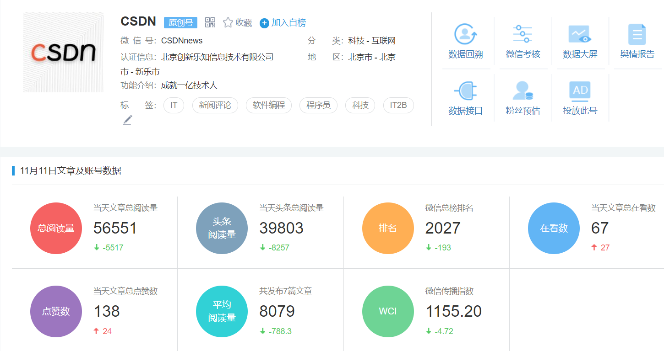Click the 投放此号 AD icon
Viewport: 664px width, 351px height.
pyautogui.click(x=580, y=90)
